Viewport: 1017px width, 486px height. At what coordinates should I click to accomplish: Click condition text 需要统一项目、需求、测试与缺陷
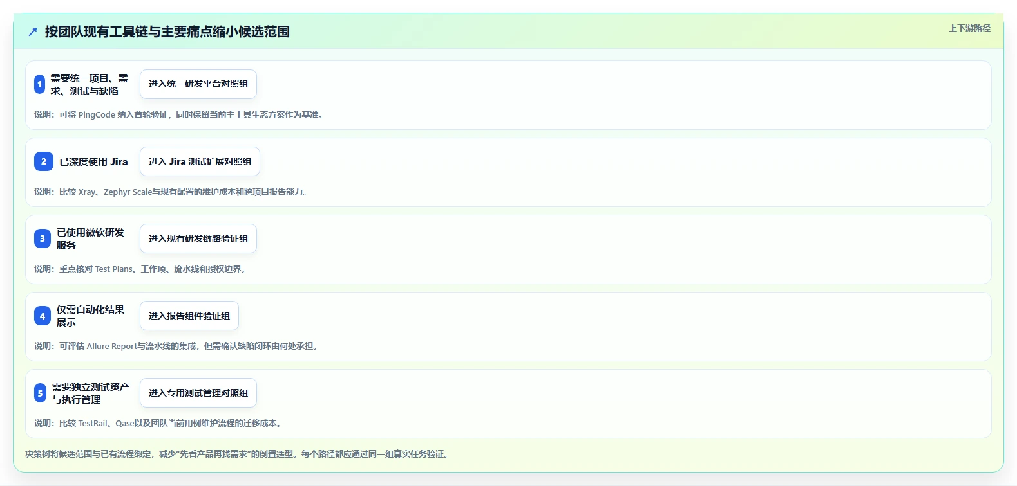coord(90,84)
